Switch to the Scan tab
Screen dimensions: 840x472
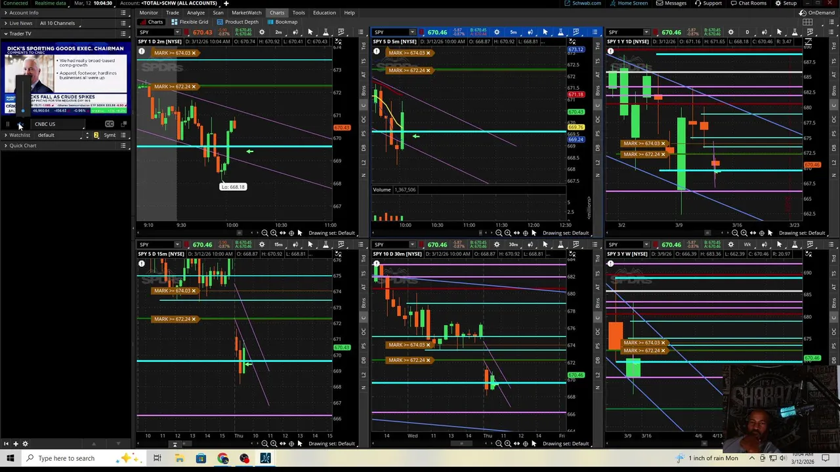(x=218, y=12)
